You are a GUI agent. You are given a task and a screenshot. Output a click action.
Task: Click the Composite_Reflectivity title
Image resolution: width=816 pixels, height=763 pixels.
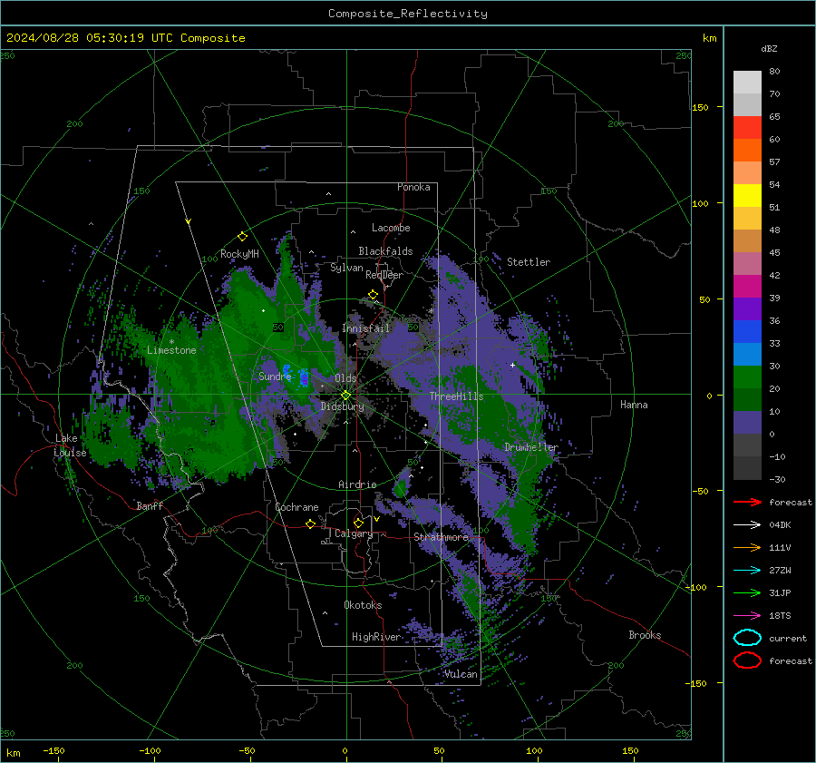point(407,14)
